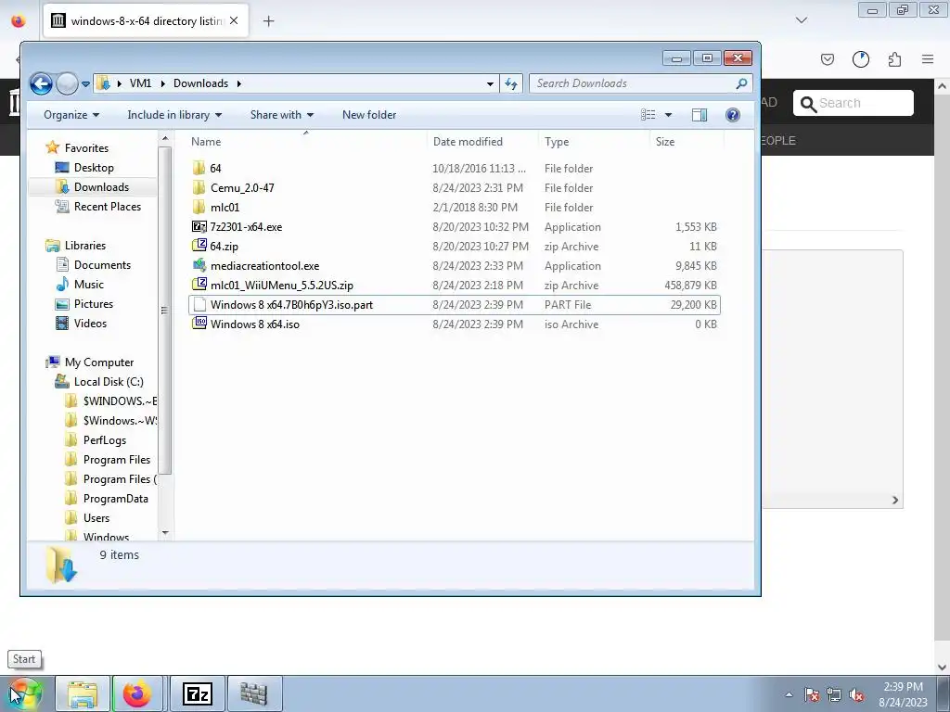Image resolution: width=950 pixels, height=712 pixels.
Task: Open the Windows Start button
Action: pyautogui.click(x=25, y=693)
